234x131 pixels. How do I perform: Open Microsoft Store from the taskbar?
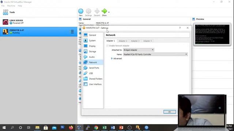coord(46,128)
